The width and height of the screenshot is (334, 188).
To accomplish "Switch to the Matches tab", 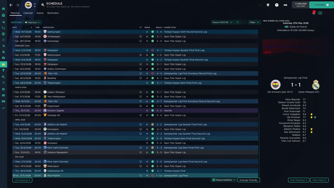I will pos(15,13).
